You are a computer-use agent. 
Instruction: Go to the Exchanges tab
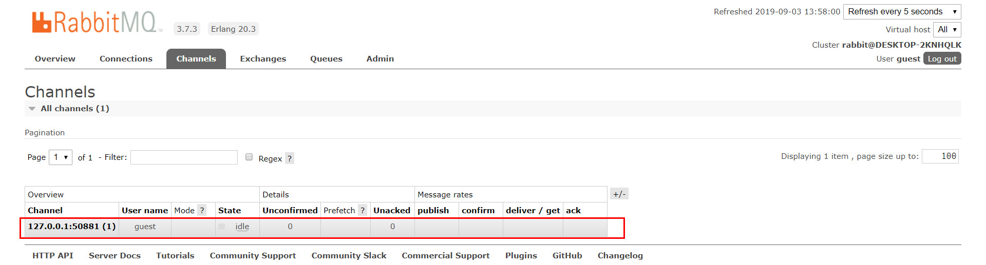[x=263, y=59]
